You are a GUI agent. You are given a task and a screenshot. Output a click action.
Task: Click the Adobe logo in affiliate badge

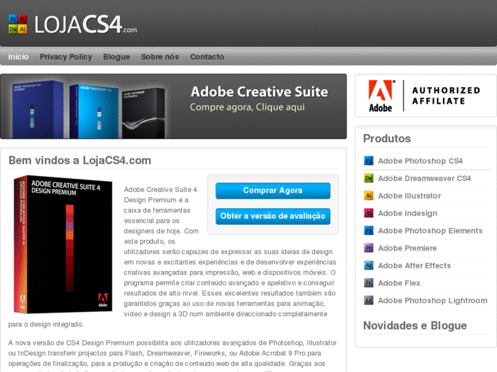click(381, 96)
